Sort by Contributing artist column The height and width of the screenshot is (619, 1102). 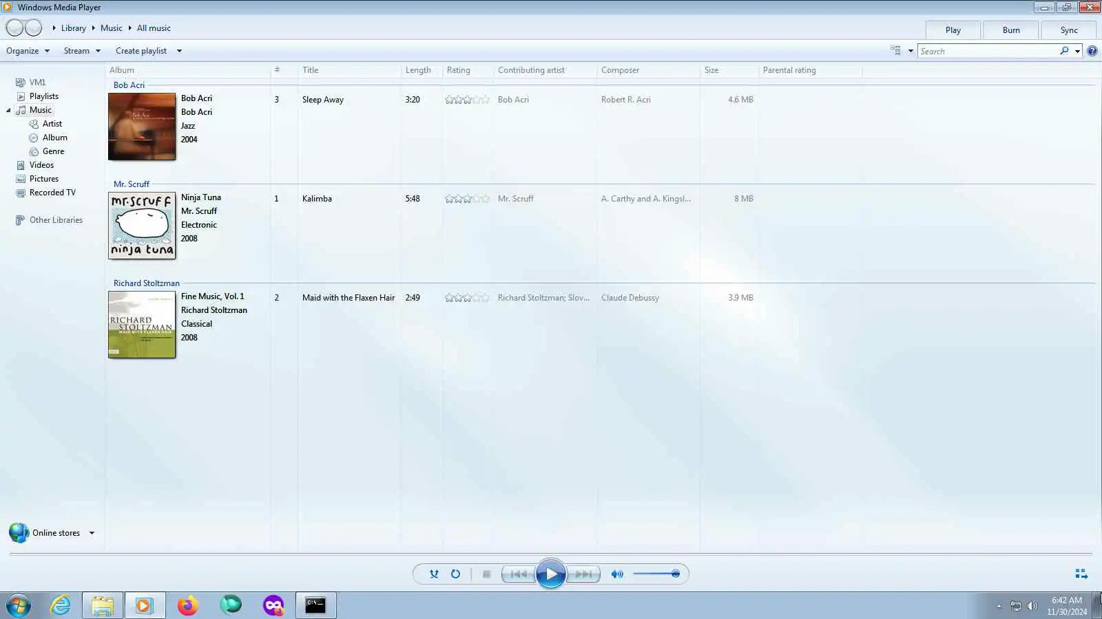click(545, 70)
